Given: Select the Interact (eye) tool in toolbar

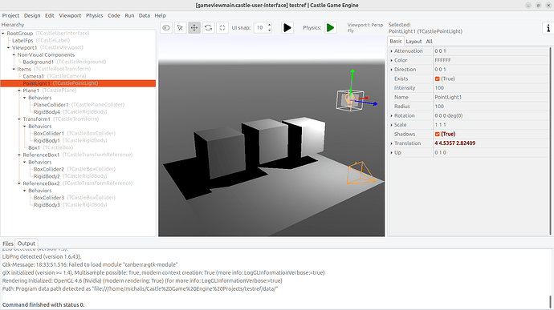Looking at the screenshot, I should [x=166, y=28].
